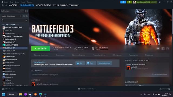The height and width of the screenshot is (97, 173).
Task: Click the recent clock filter icon
Action: (x=24, y=16)
